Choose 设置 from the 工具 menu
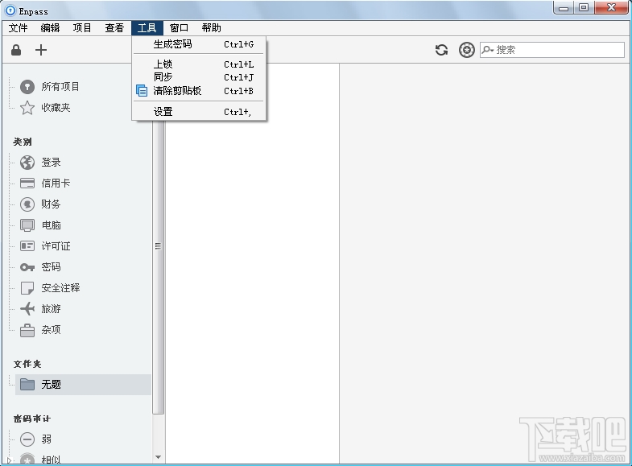This screenshot has width=632, height=466. pyautogui.click(x=199, y=112)
